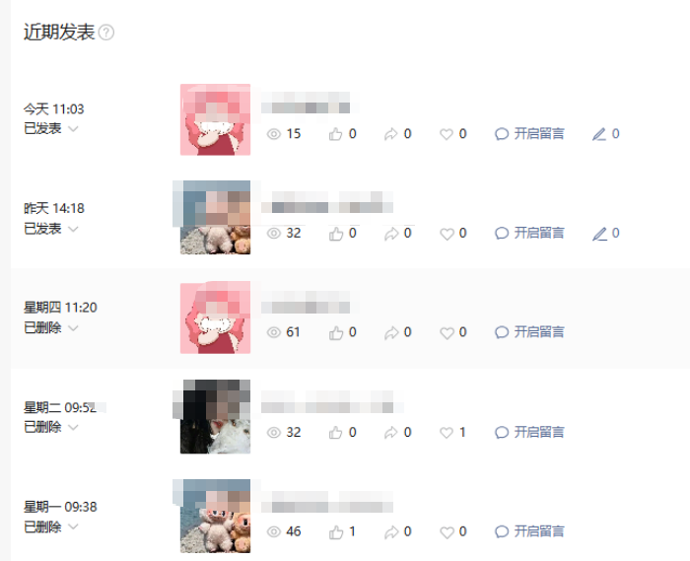Click the thumbs-up icon on yesterday's 14:18 post

tap(336, 234)
